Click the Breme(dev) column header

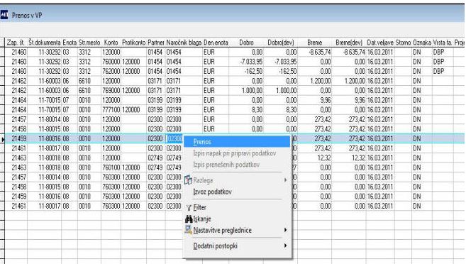coord(349,43)
